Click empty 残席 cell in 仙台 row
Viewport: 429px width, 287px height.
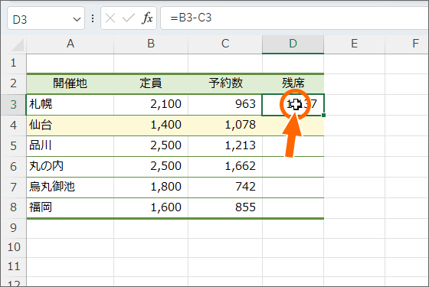click(x=293, y=126)
